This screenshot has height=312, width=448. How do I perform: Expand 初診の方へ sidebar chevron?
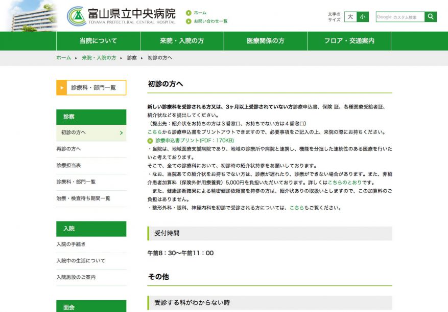pos(121,133)
